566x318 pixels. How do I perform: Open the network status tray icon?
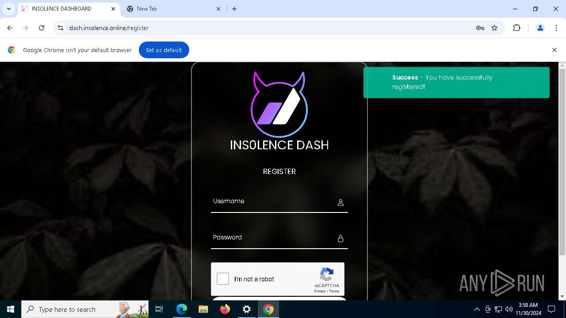(x=498, y=309)
